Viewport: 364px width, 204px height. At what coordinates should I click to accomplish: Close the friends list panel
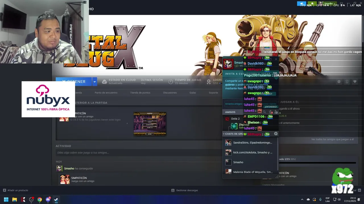pos(276,59)
